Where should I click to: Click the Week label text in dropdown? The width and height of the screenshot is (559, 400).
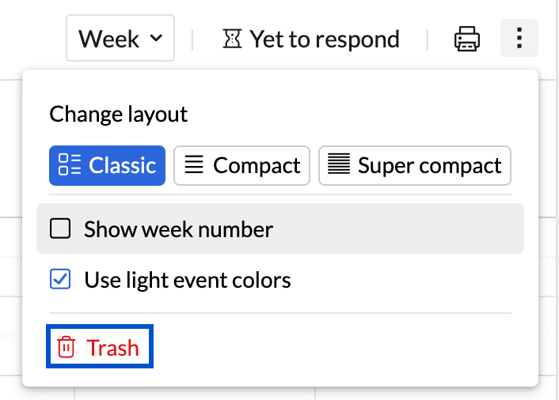[109, 38]
